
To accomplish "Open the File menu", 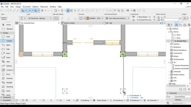I will [2, 7].
